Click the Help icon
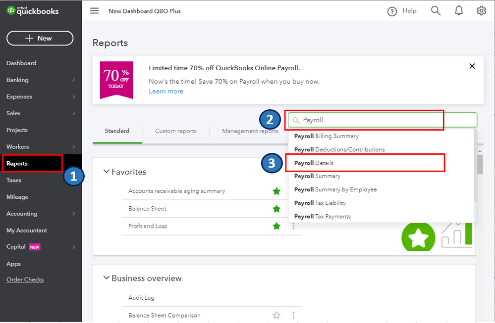Screen dimensions: 495x323 392,10
